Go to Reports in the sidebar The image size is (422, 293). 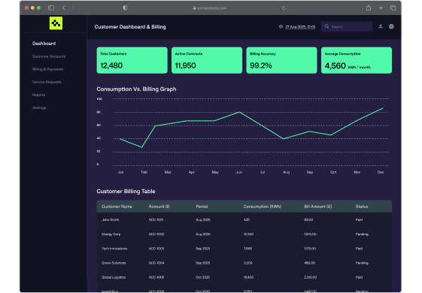pos(39,95)
